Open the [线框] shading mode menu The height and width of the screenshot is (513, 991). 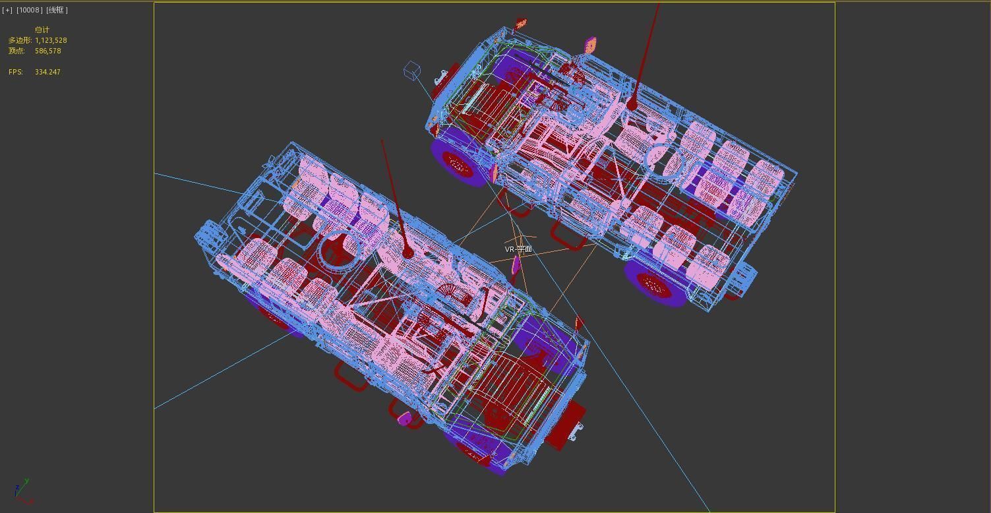[57, 10]
